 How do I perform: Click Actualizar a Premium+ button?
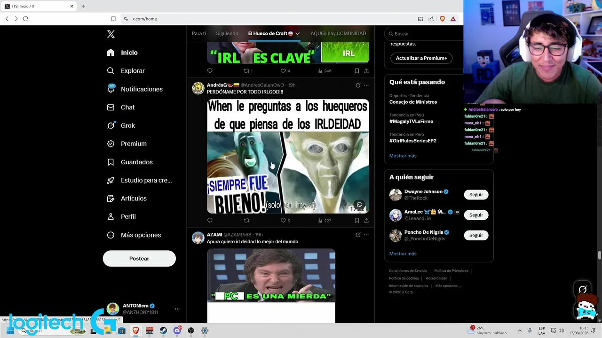pyautogui.click(x=421, y=58)
